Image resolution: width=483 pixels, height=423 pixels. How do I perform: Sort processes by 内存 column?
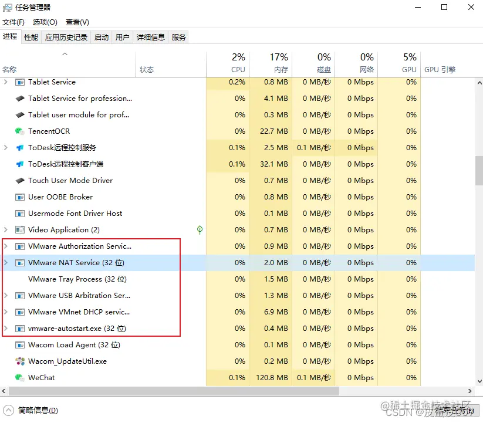(x=271, y=65)
